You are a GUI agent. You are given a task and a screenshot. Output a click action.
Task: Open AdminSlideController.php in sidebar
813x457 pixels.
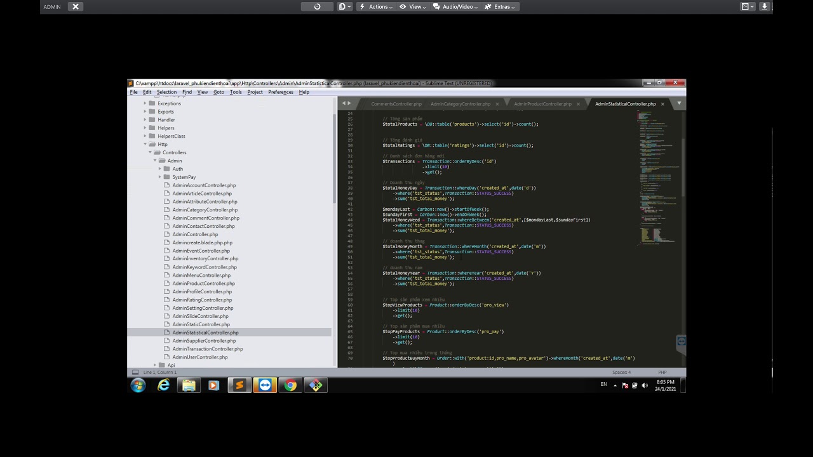pos(200,316)
